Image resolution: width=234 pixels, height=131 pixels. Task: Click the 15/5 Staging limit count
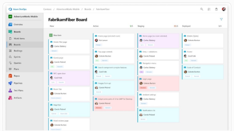(x=176, y=26)
